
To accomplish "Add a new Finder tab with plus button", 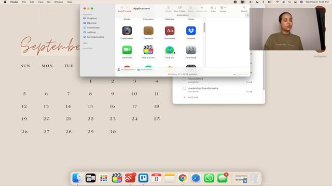I will coord(247,15).
